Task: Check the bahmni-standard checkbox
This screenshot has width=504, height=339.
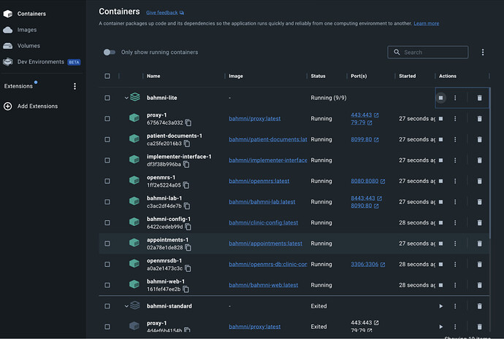Action: coord(107,306)
